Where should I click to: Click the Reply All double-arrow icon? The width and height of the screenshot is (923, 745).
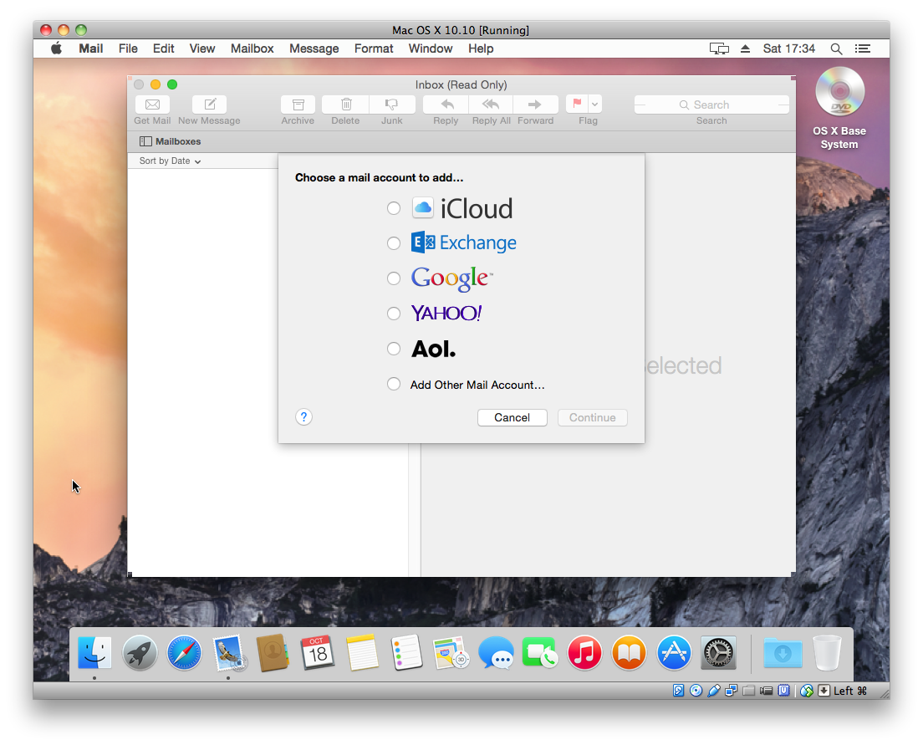(x=491, y=105)
